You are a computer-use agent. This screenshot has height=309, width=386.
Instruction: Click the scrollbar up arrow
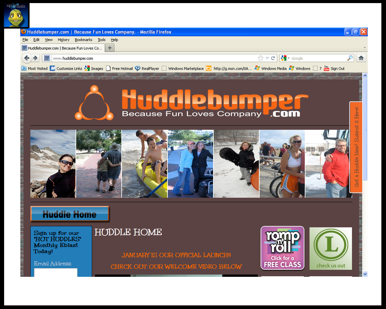point(365,76)
